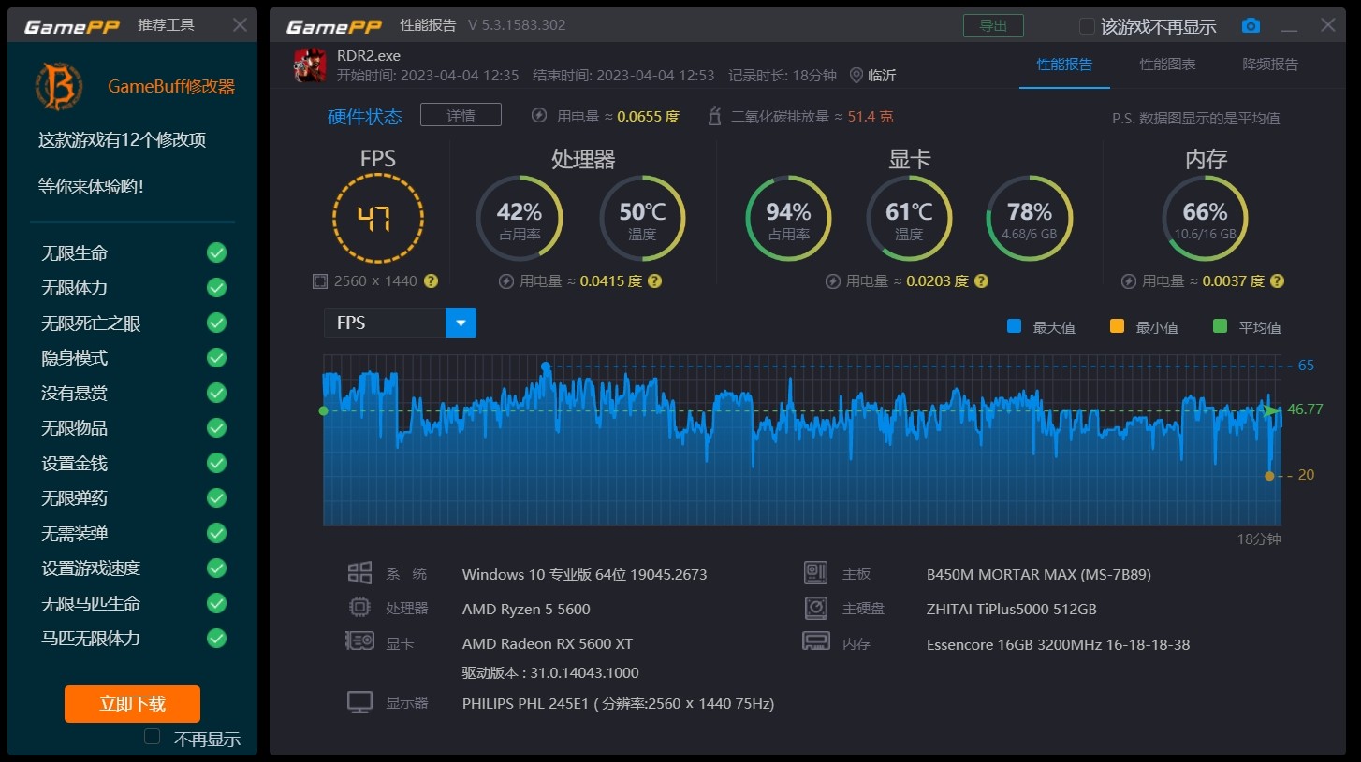Viewport: 1361px width, 762px height.
Task: Click the GPU memory 78% gauge
Action: click(1030, 219)
